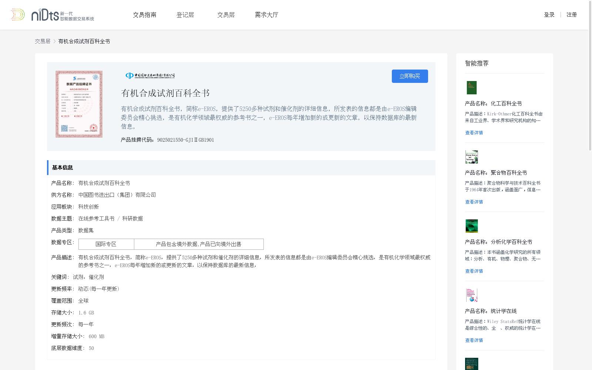
Task: Click the page vertical scrollbar
Action: [x=590, y=76]
